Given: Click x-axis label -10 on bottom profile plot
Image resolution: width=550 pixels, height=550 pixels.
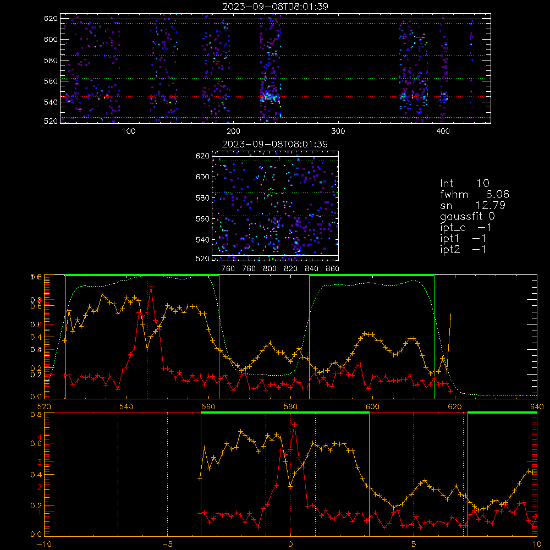Looking at the screenshot, I should click(x=44, y=544).
